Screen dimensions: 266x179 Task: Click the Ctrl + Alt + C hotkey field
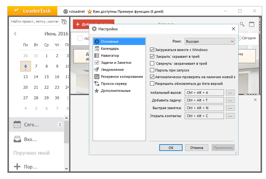point(204,116)
